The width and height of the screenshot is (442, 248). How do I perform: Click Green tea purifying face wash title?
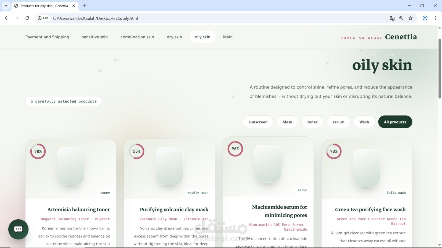[370, 210]
